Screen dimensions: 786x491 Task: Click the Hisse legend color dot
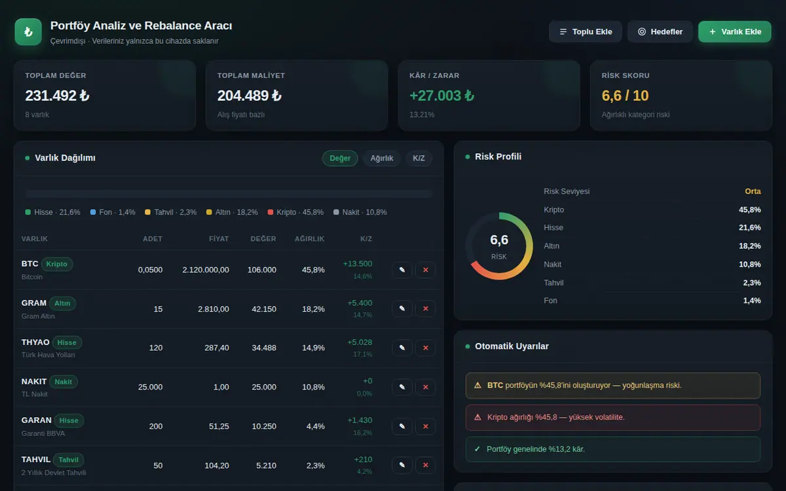pyautogui.click(x=28, y=212)
